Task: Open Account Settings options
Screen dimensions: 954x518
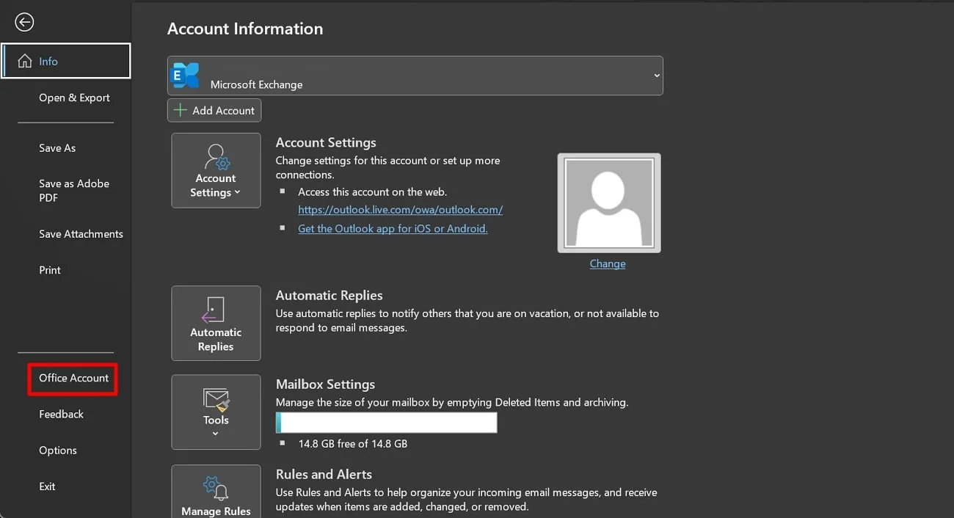Action: pos(216,170)
